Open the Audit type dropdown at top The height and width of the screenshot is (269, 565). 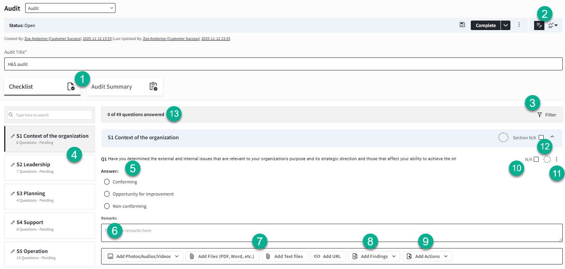70,8
